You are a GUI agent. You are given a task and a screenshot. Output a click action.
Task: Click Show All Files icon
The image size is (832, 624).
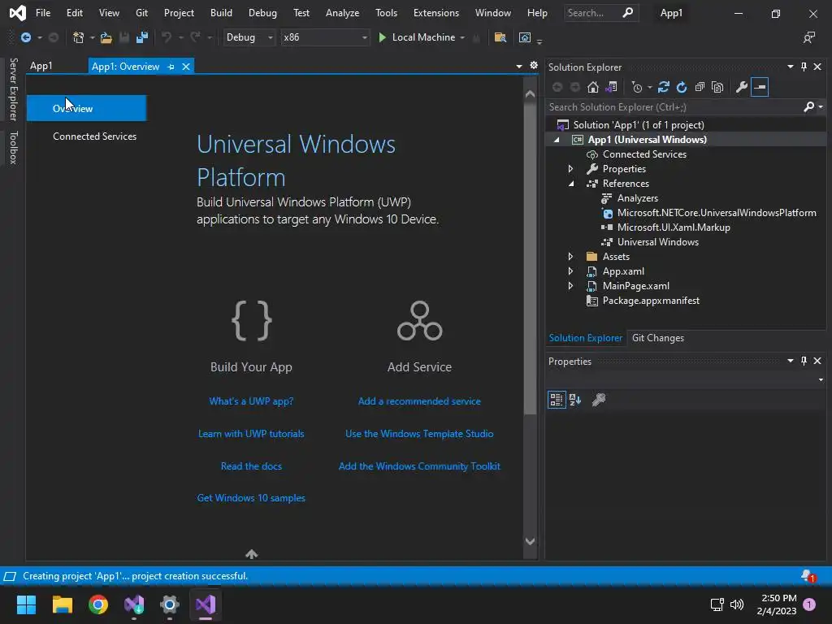[717, 87]
